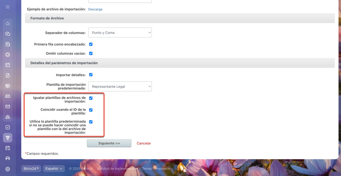The width and height of the screenshot is (341, 176).
Task: Toggle 'Primera fila como encabezado' checkbox
Action: pyautogui.click(x=91, y=44)
